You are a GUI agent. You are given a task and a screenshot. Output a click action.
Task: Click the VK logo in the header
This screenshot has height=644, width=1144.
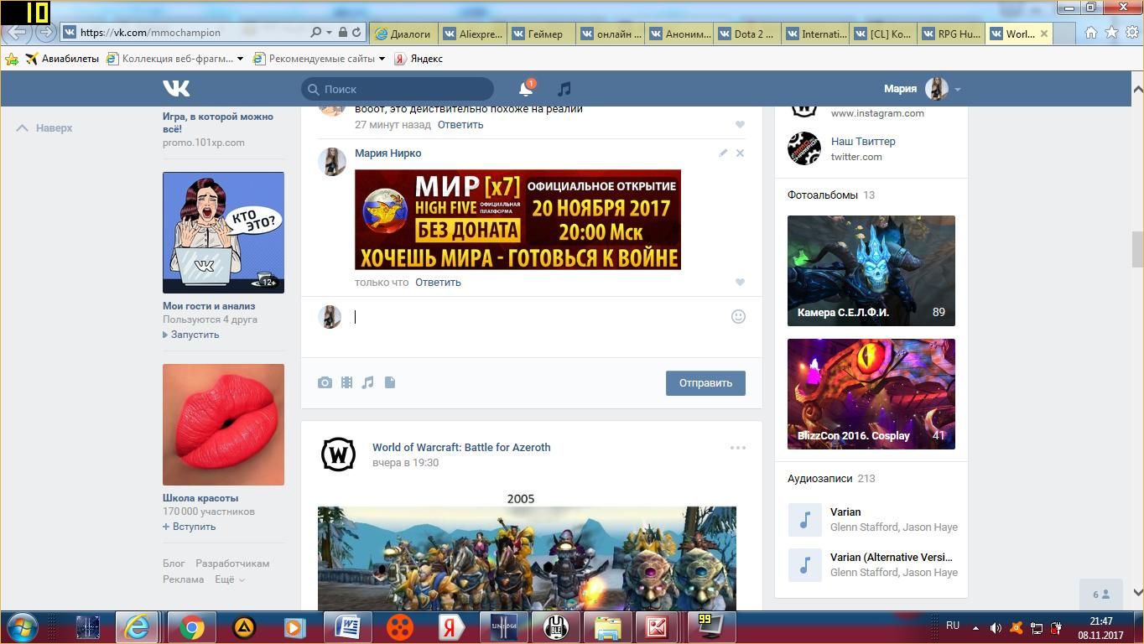(176, 88)
